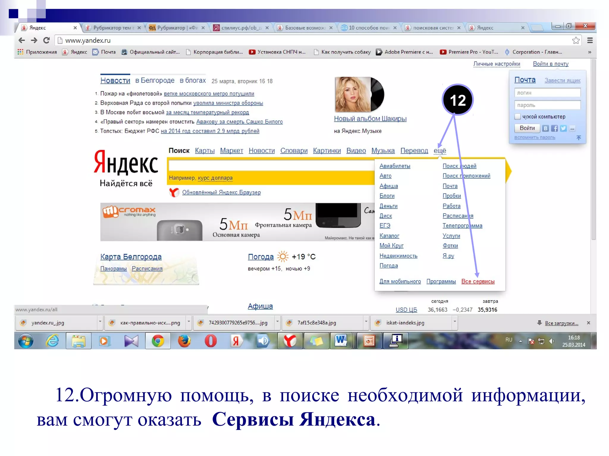Expand the hidden bookmarks chevron

[x=590, y=52]
